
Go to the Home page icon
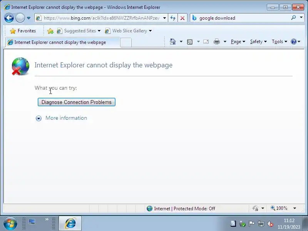coord(173,42)
